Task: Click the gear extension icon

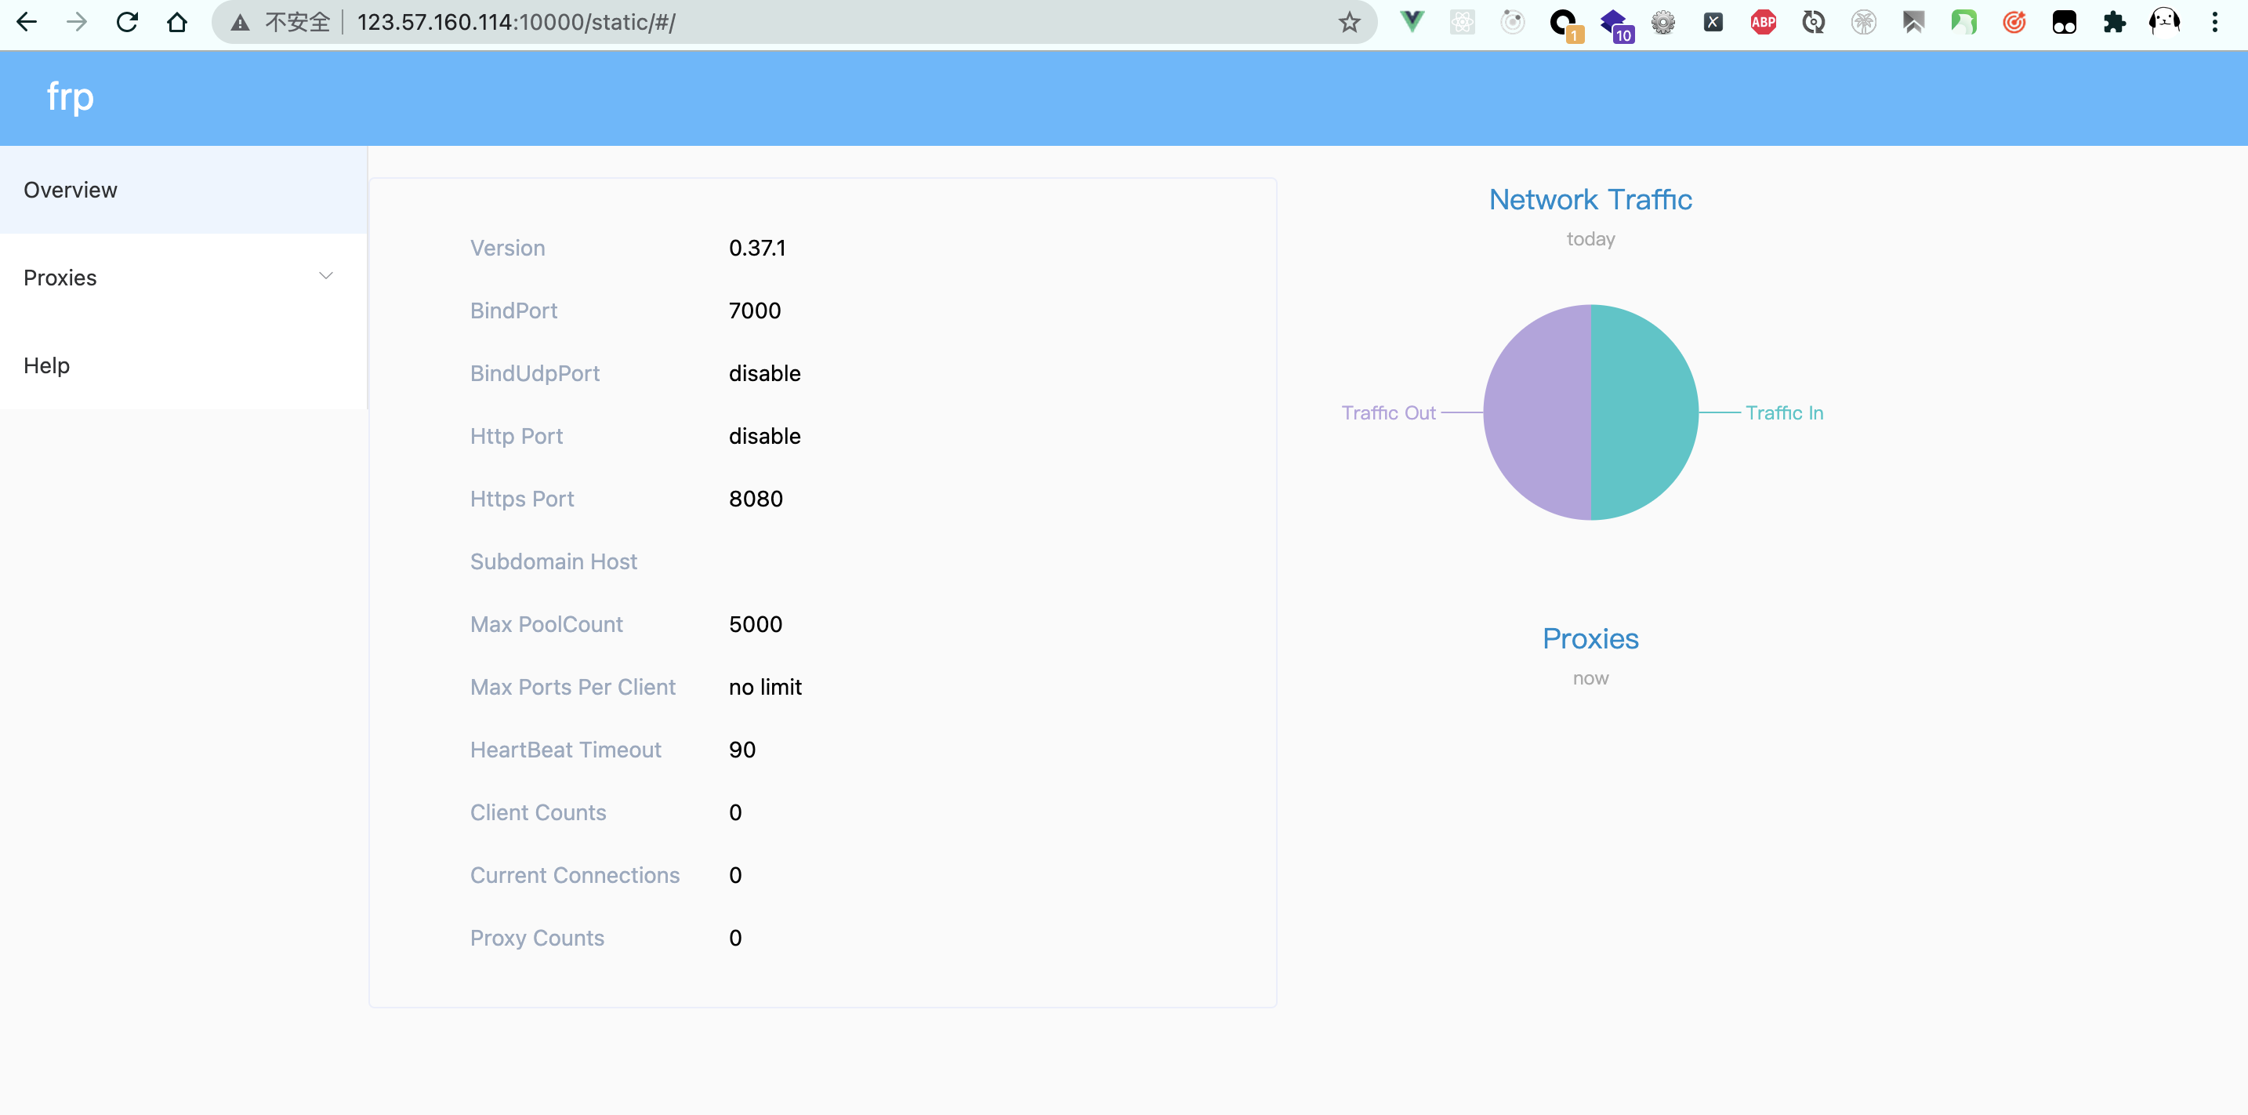Action: (x=1662, y=22)
